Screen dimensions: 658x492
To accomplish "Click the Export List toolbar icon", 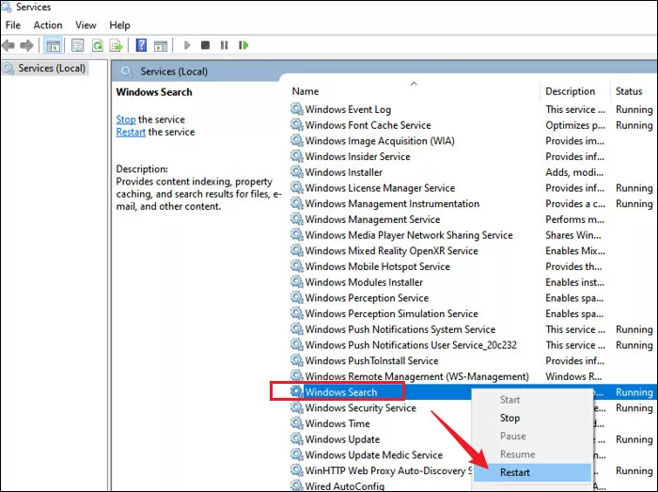I will pos(116,45).
